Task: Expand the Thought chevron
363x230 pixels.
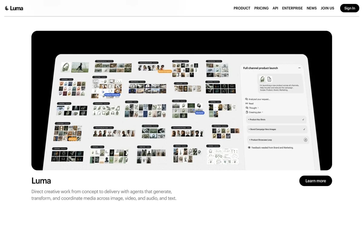Action: pyautogui.click(x=258, y=108)
